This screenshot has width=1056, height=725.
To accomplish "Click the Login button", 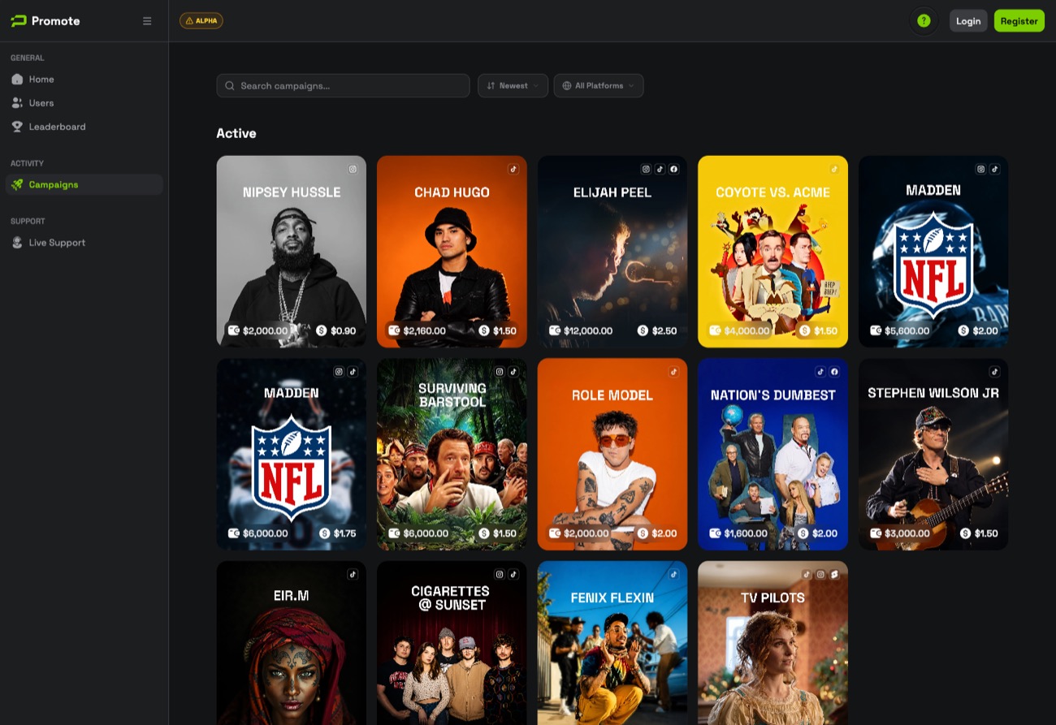I will (968, 21).
